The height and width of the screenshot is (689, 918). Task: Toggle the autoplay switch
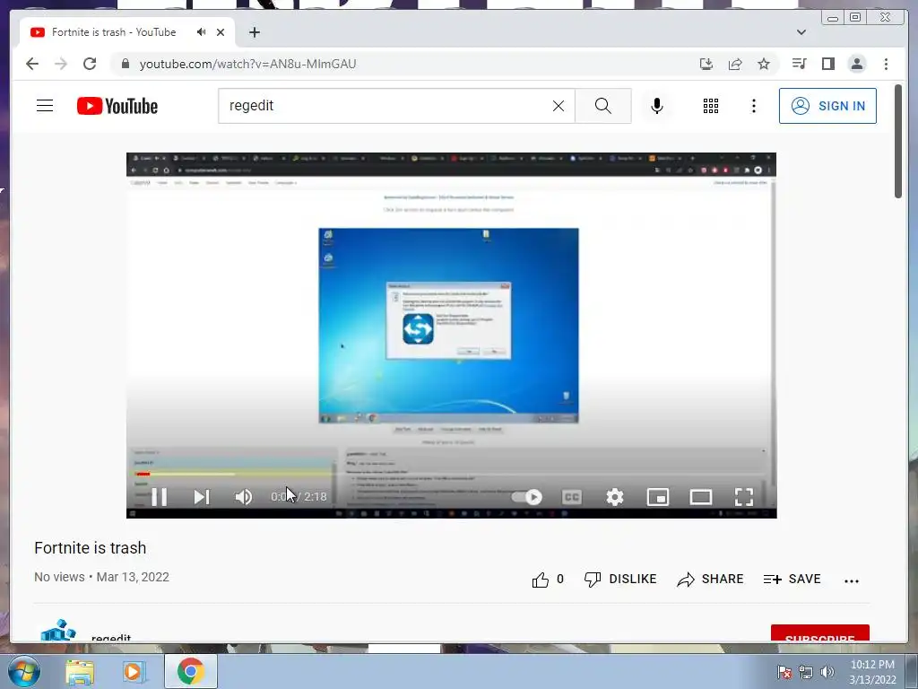[526, 497]
